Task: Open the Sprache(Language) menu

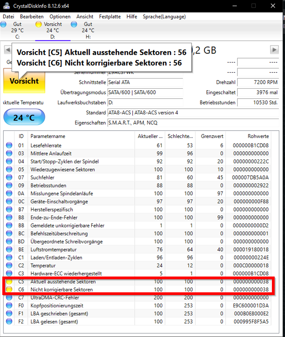Action: coord(164,17)
